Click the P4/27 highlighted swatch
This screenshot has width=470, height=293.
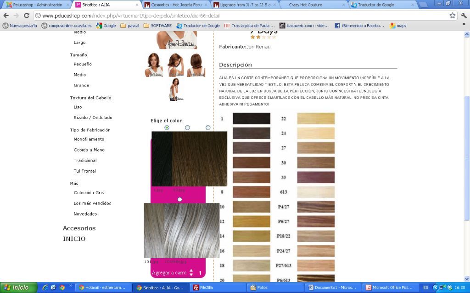[316, 206]
